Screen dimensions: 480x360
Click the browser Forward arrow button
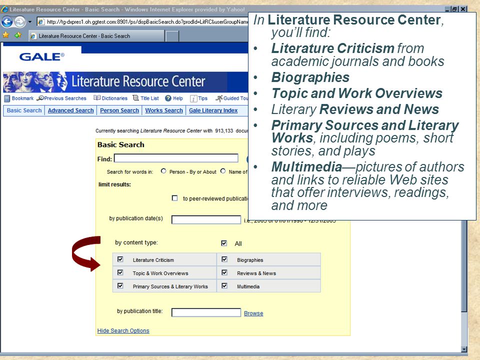click(x=20, y=21)
